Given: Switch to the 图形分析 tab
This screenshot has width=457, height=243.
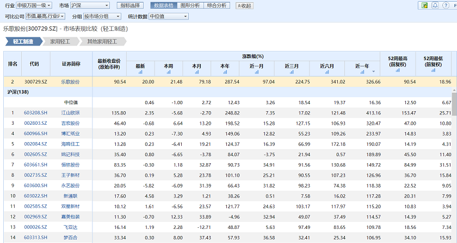Looking at the screenshot, I should [189, 5].
